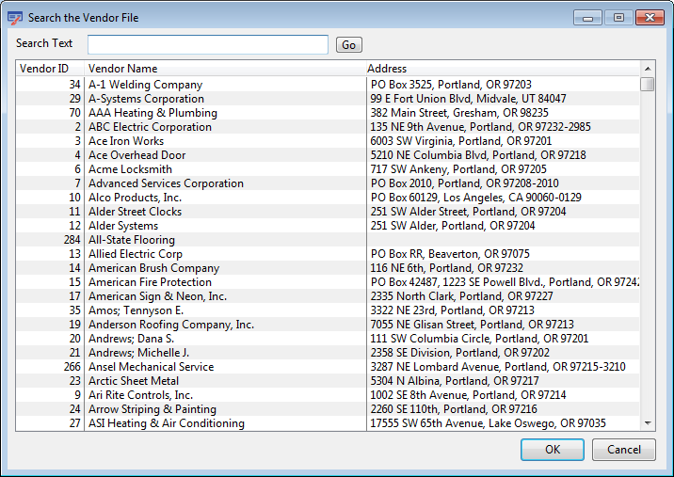
Task: Choose All-State Flooring from the list
Action: (x=132, y=240)
